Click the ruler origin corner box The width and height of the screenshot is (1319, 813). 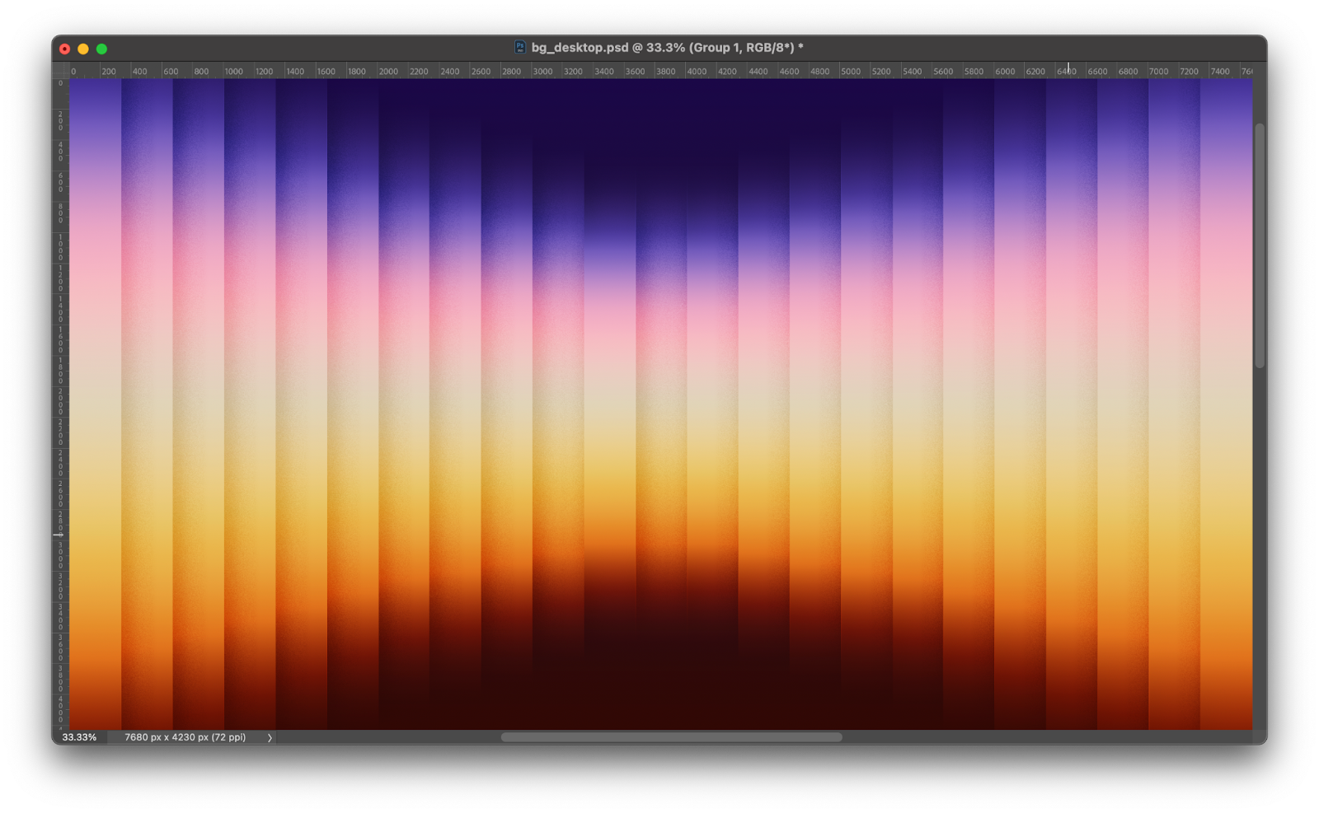[x=60, y=71]
